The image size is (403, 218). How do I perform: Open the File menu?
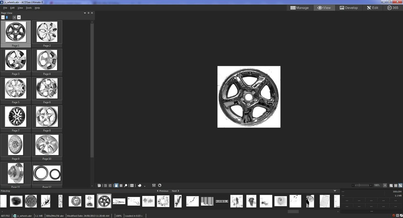(x=5, y=8)
